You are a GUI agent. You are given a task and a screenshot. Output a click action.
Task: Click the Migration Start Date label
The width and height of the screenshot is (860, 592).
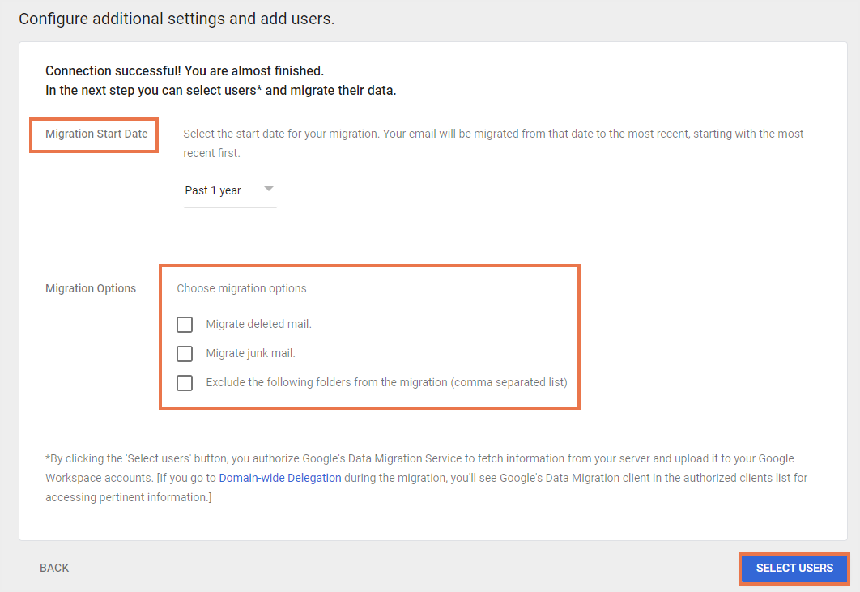tap(96, 134)
